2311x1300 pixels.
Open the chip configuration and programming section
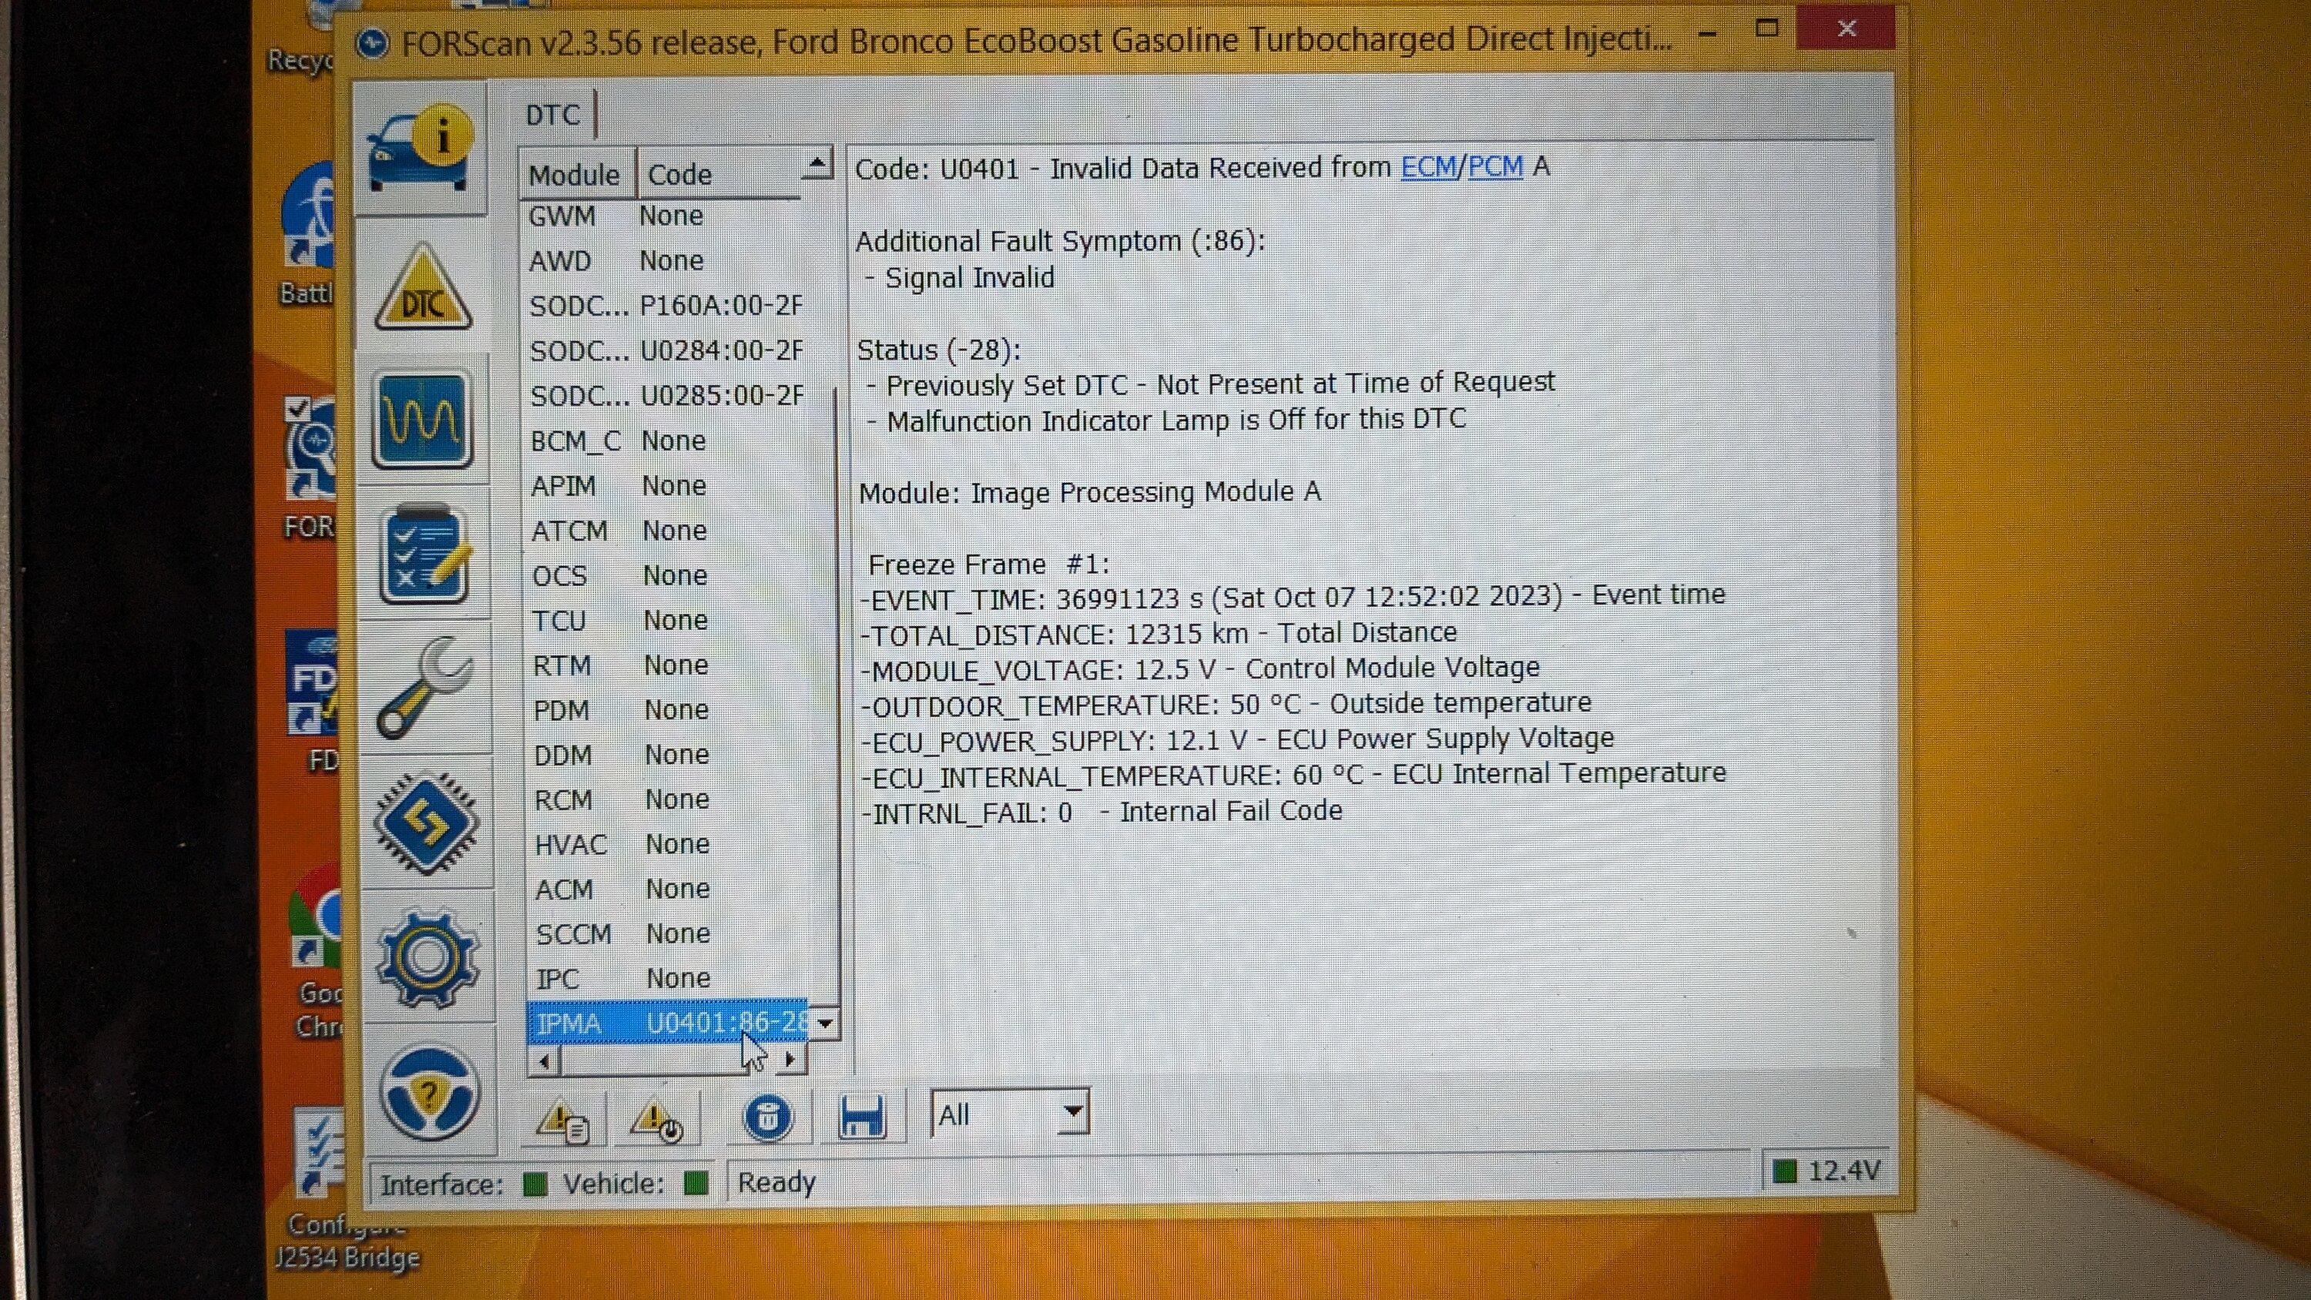click(x=425, y=823)
